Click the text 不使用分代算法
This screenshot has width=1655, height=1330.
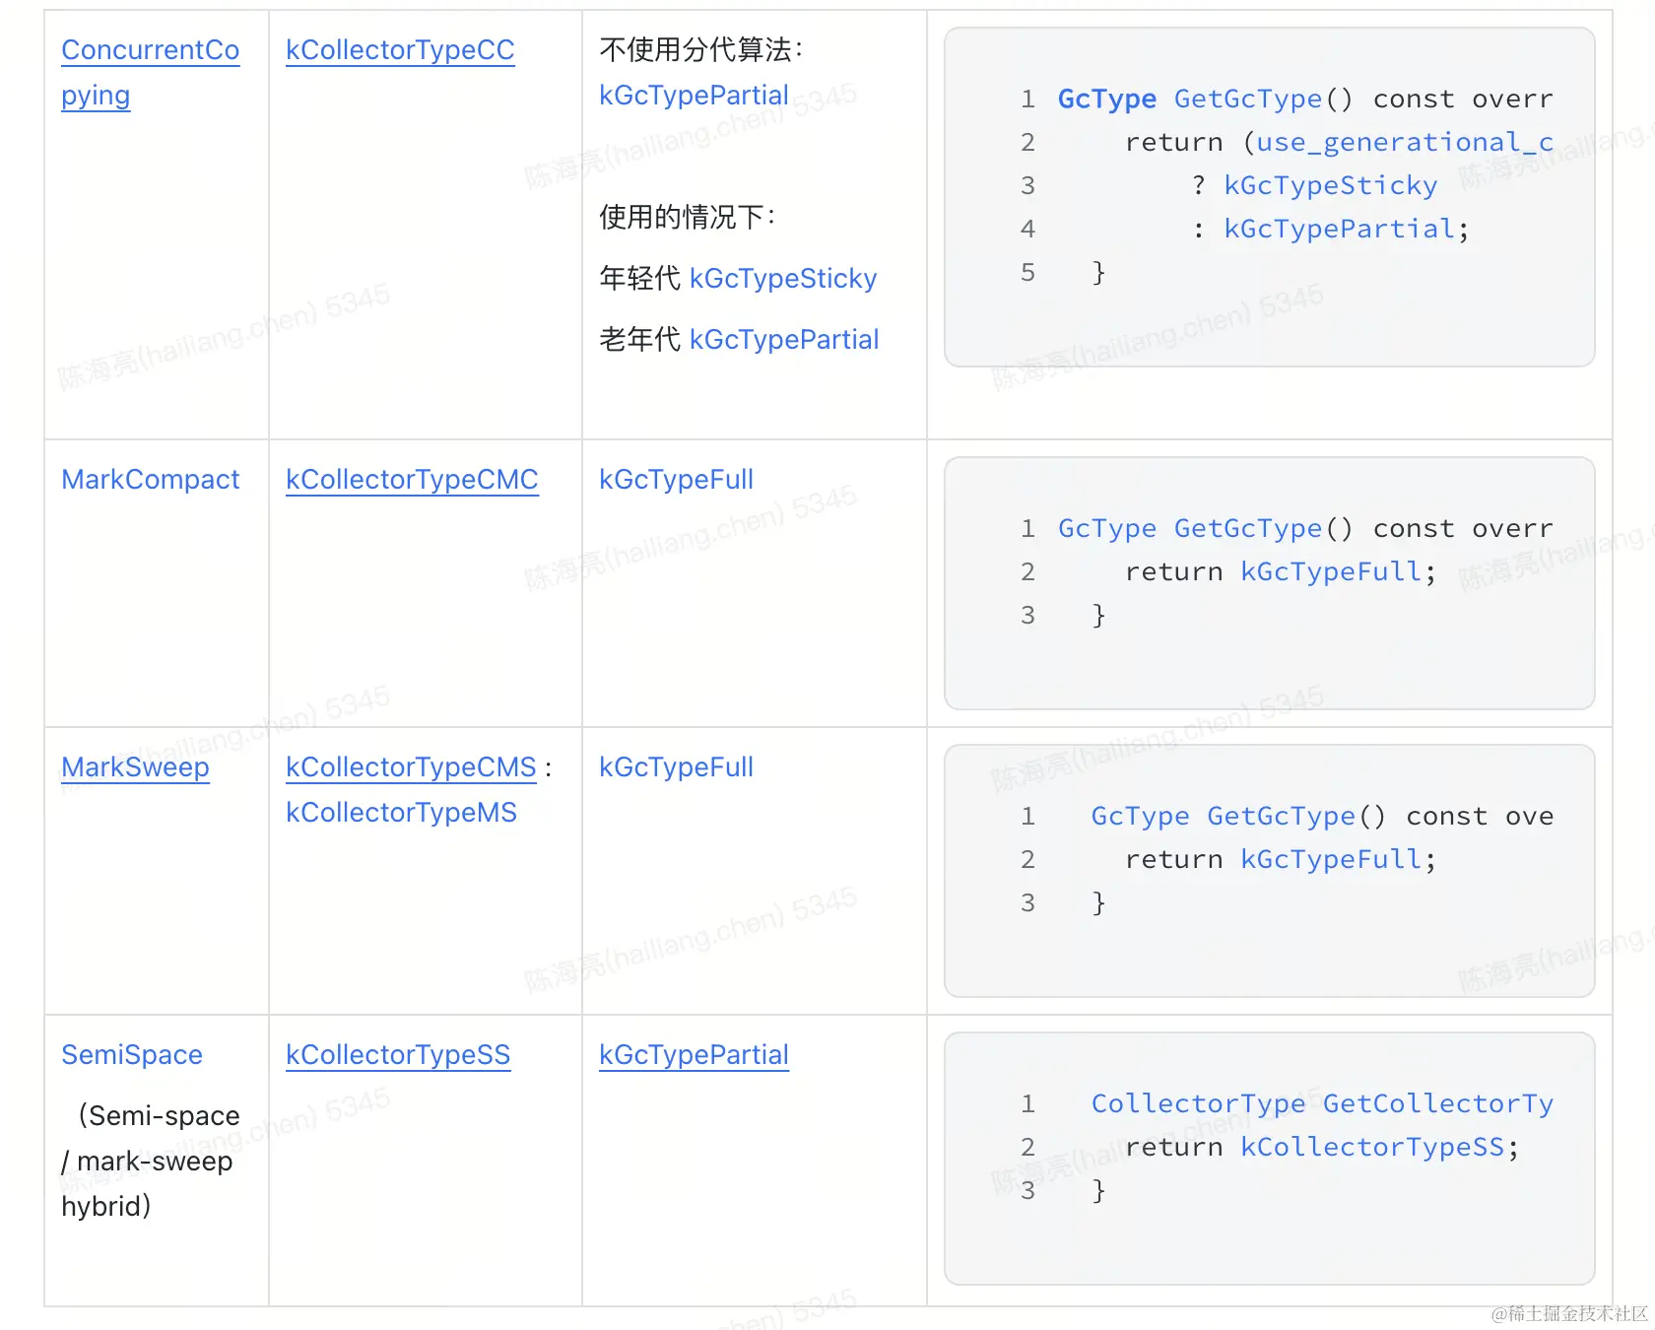coord(701,49)
